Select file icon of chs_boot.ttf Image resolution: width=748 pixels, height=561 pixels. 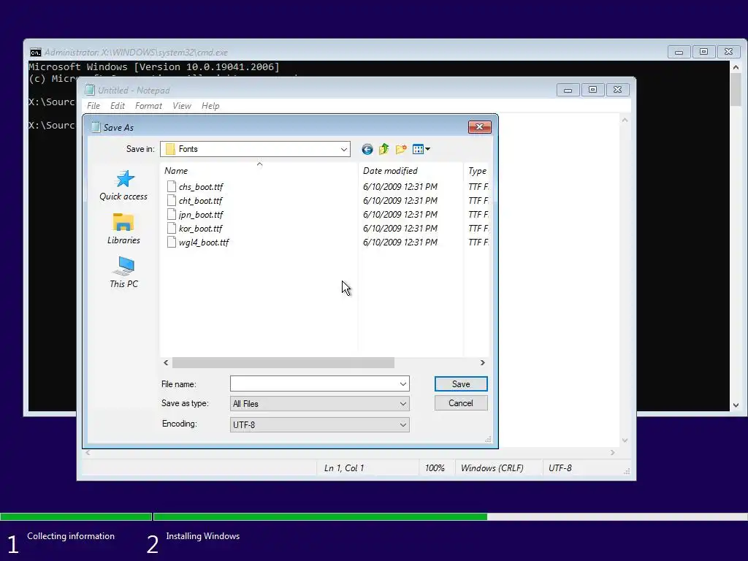(171, 186)
